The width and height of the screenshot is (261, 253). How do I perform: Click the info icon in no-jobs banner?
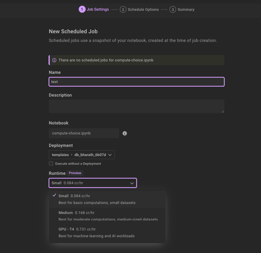54,60
